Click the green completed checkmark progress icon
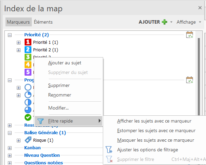This screenshot has height=165, width=206. point(28,117)
